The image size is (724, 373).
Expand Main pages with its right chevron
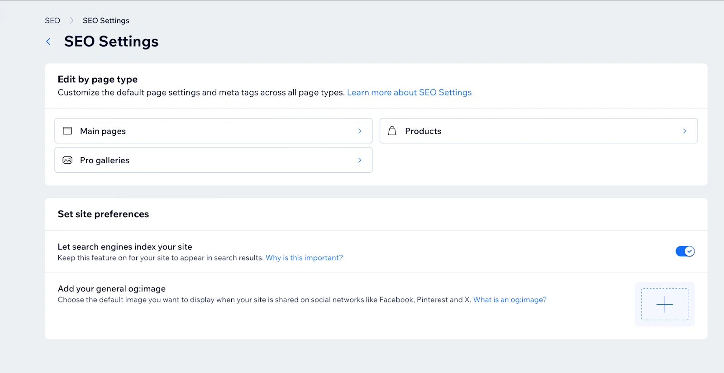pos(360,131)
